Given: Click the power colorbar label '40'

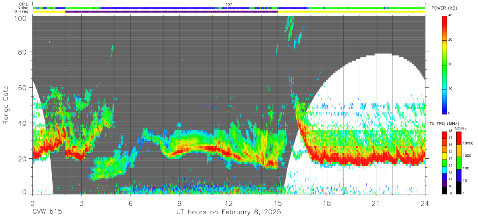Looking at the screenshot, I should point(450,16).
